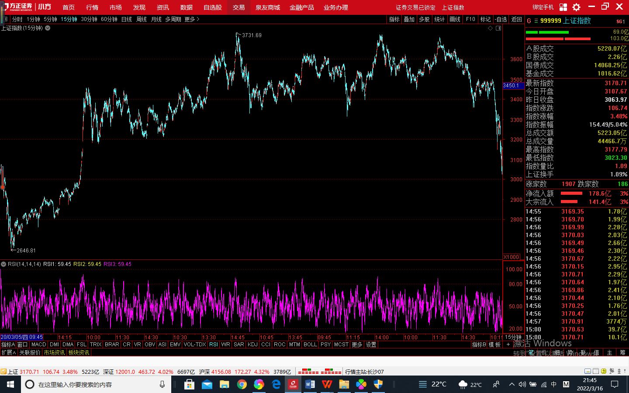Expand 更多 periods in timeframe bar
This screenshot has height=393, width=629.
tap(191, 19)
